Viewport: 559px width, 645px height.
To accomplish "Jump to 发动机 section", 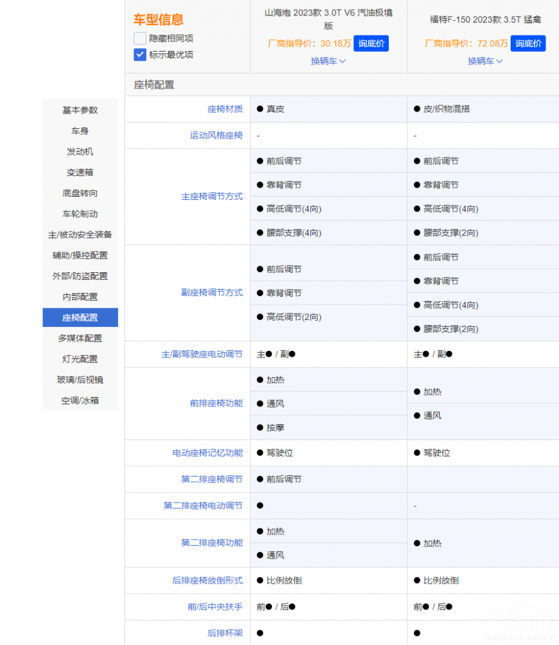I will point(80,152).
